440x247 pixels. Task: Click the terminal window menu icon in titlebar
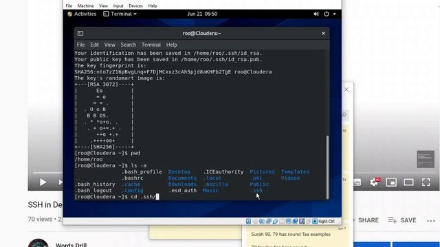80,34
